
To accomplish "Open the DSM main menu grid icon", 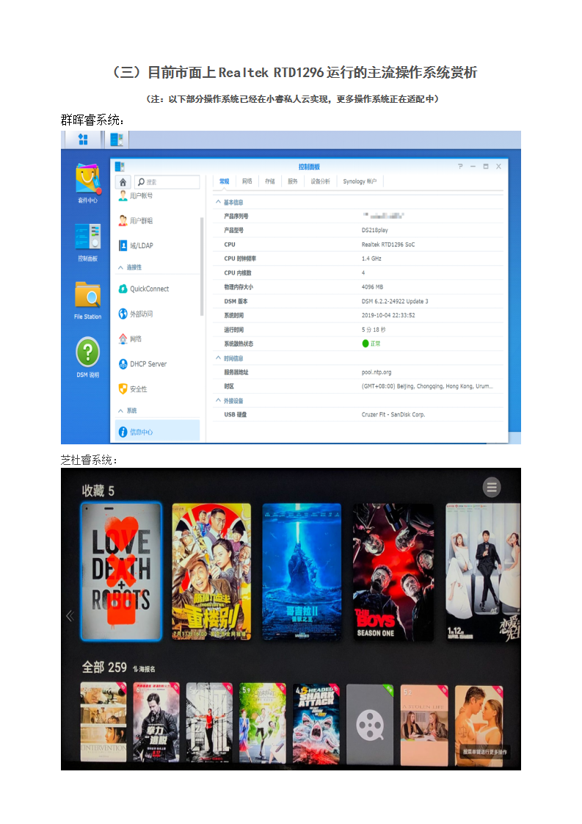I will [83, 140].
